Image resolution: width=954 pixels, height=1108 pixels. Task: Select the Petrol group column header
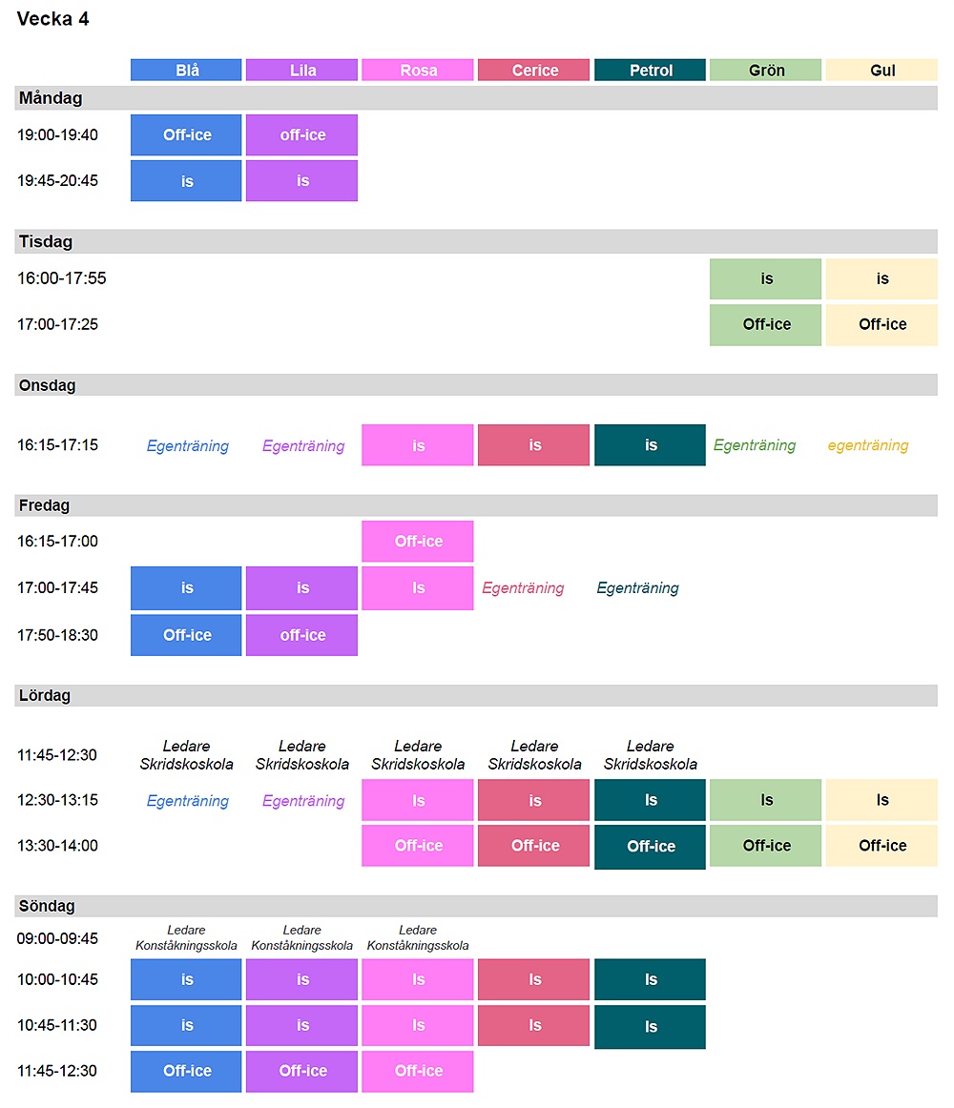650,71
